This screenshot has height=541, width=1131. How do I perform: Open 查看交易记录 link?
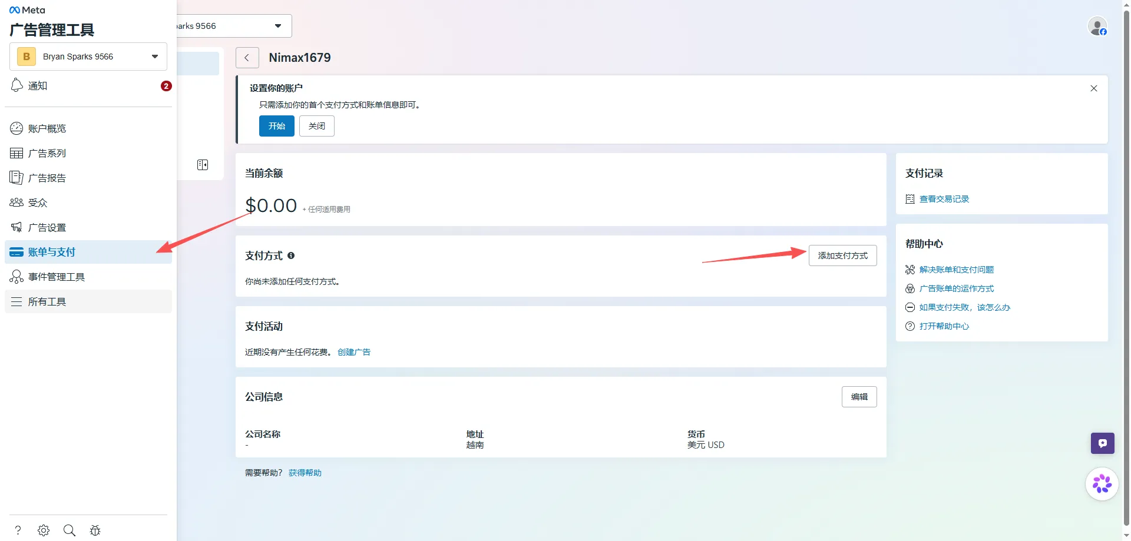[944, 199]
